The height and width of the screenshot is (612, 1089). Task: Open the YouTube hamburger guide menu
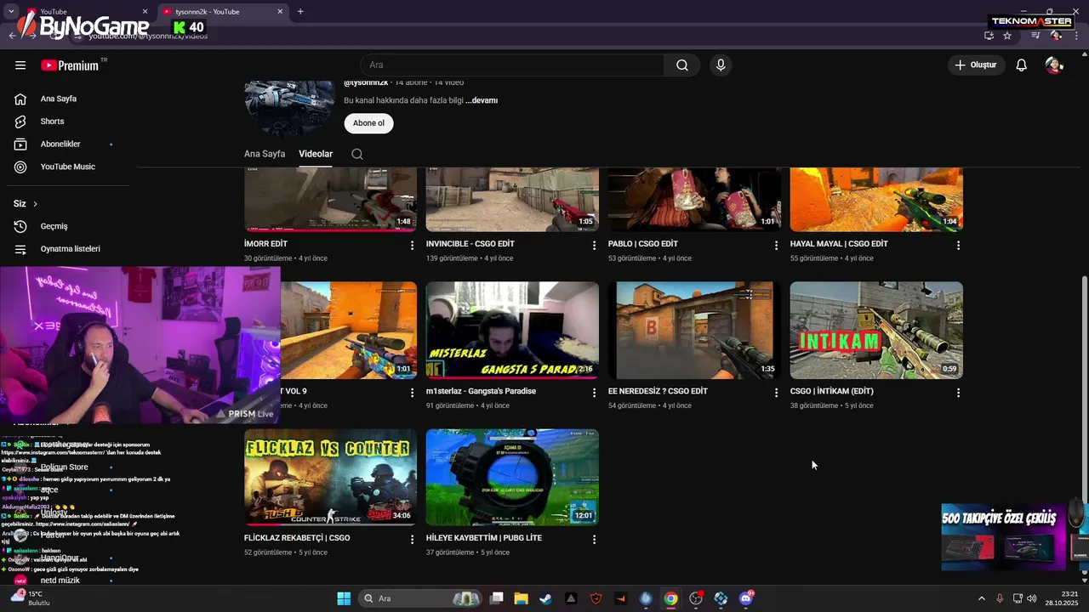[20, 65]
